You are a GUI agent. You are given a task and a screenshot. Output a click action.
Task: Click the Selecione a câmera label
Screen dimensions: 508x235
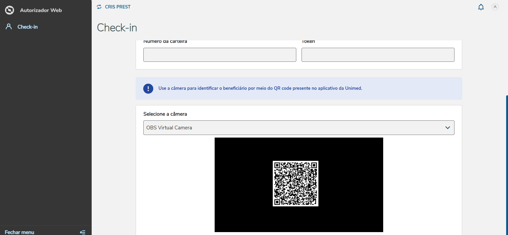[165, 114]
